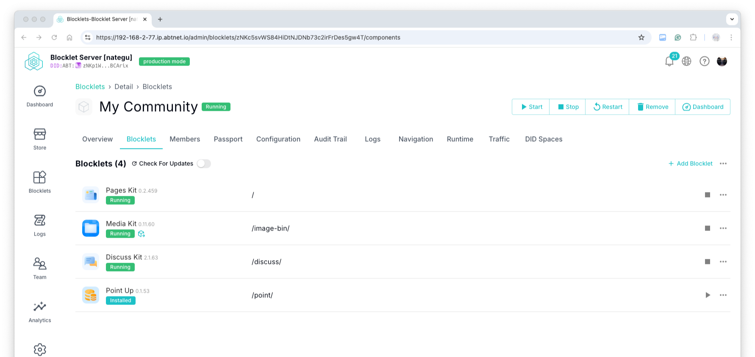This screenshot has width=755, height=357.
Task: Click the Restart button
Action: point(607,107)
